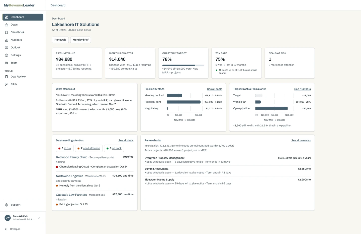Filter deals by 9 on track chip
The image size is (361, 234).
[114, 148]
